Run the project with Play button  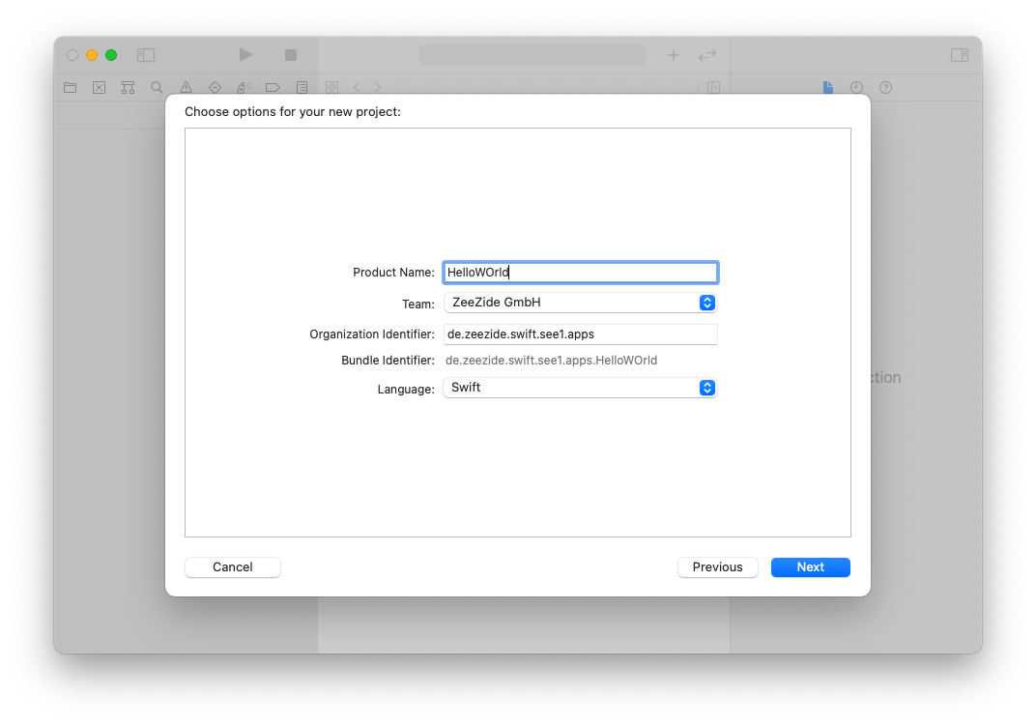(245, 54)
